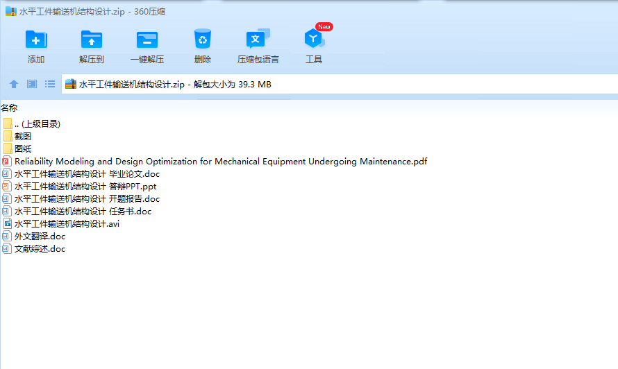Open the 压缩包语言 archive language tool
Screen dimensions: 618x369
[258, 39]
